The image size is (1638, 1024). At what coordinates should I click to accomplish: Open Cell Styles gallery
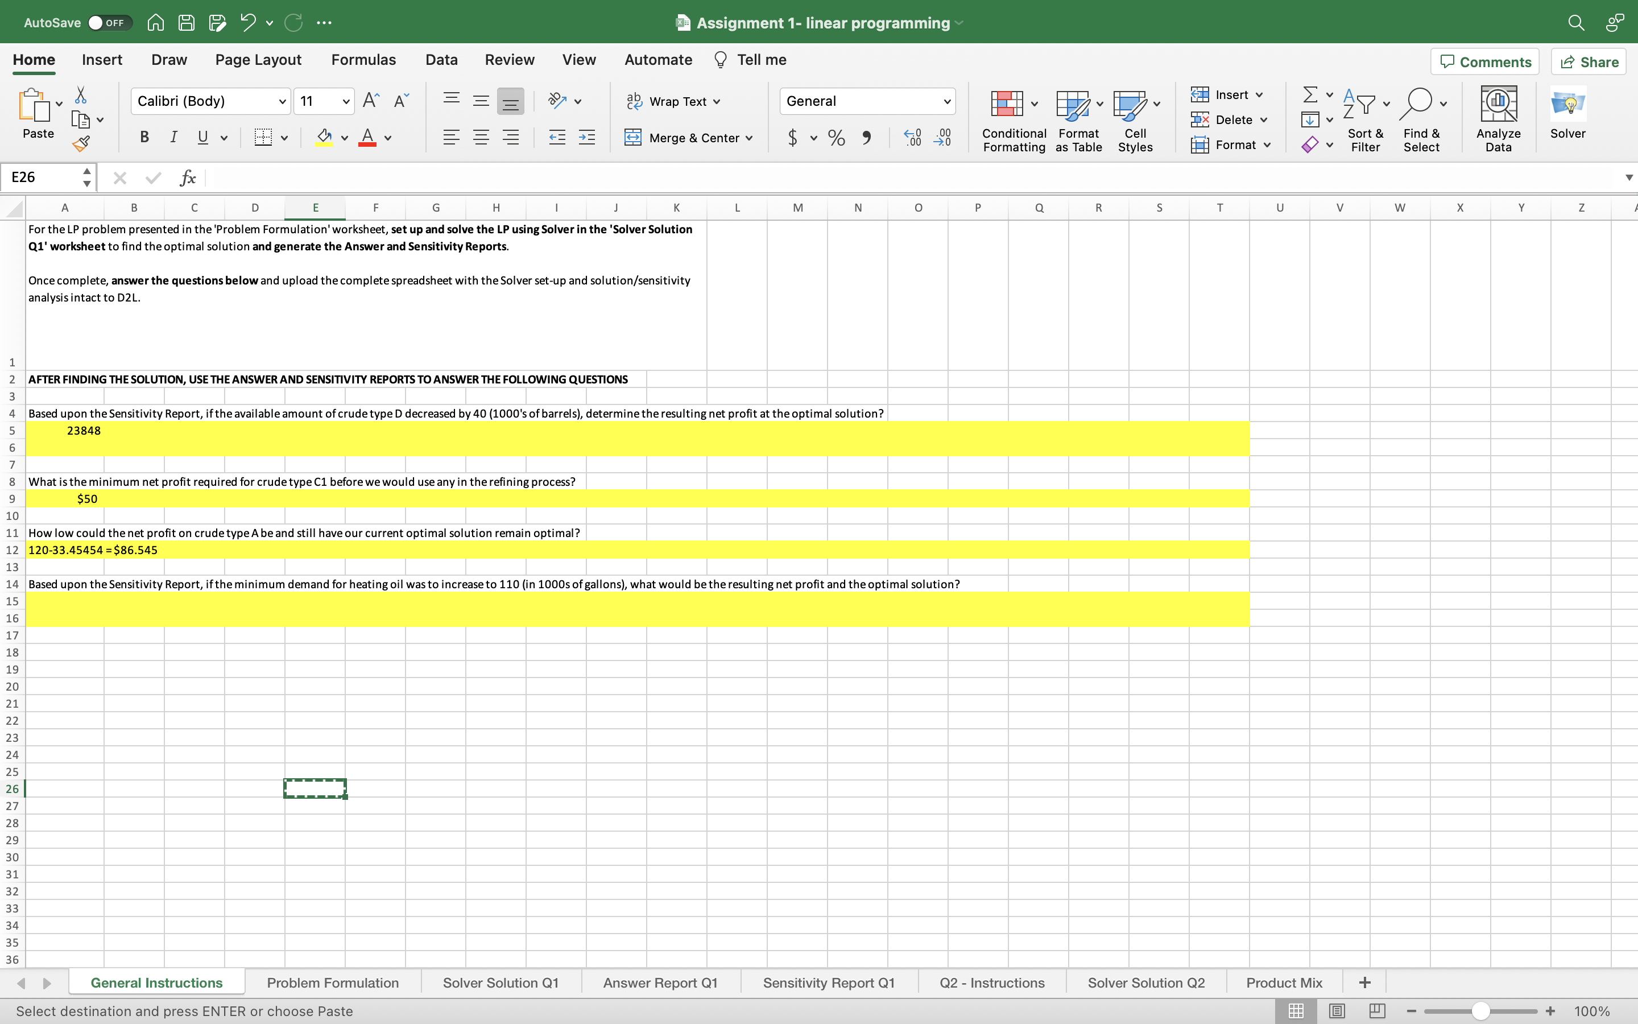[1134, 121]
